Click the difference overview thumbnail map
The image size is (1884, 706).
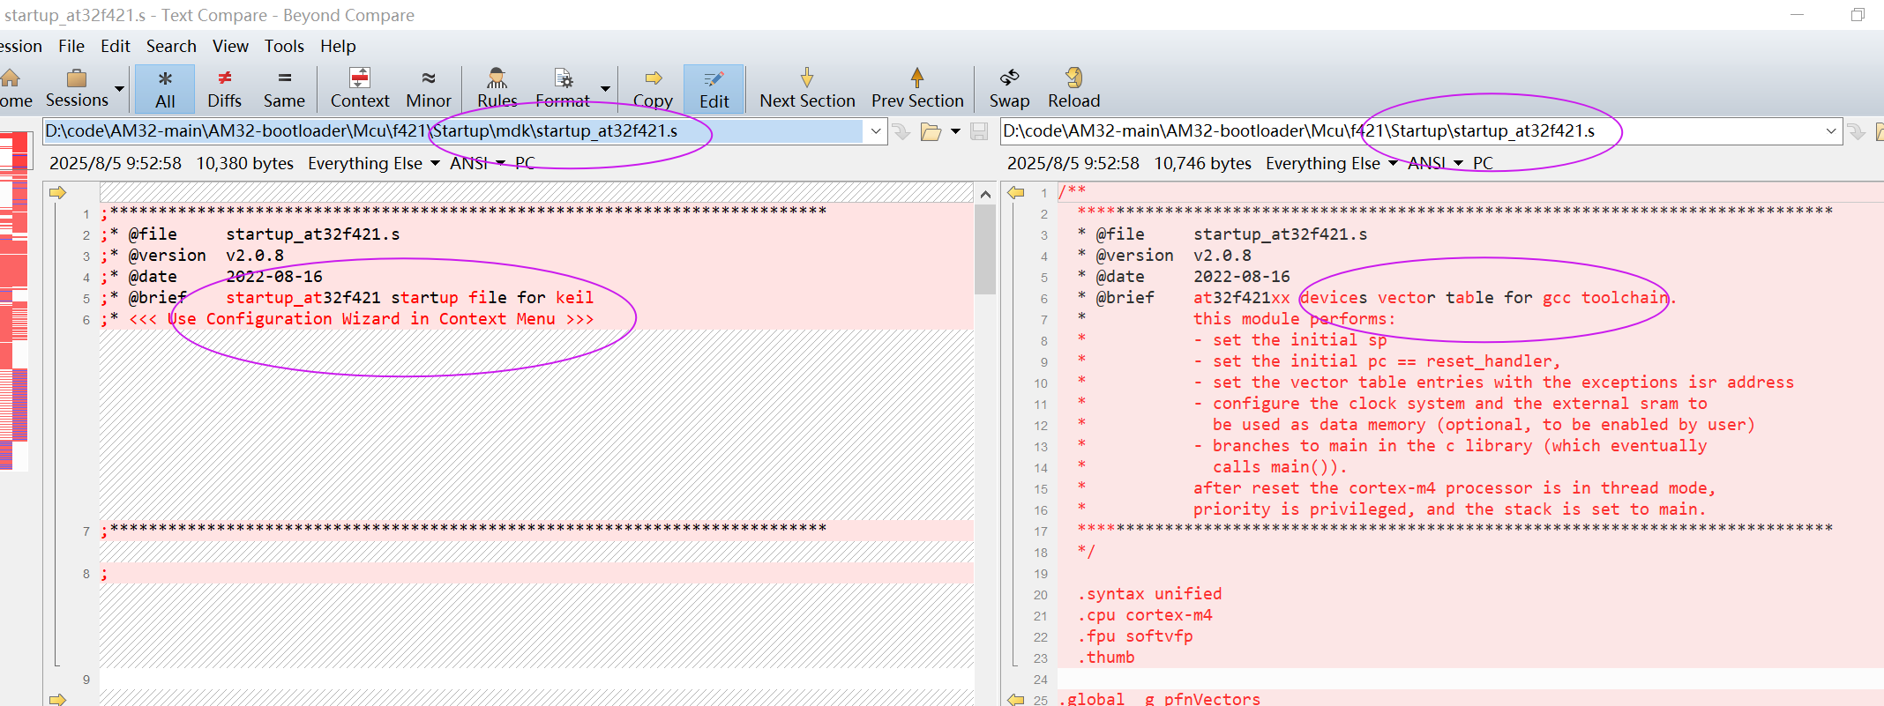pos(14,300)
